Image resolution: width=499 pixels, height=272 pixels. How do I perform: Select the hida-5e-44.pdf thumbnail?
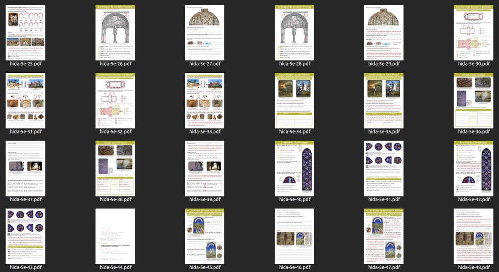pos(115,236)
